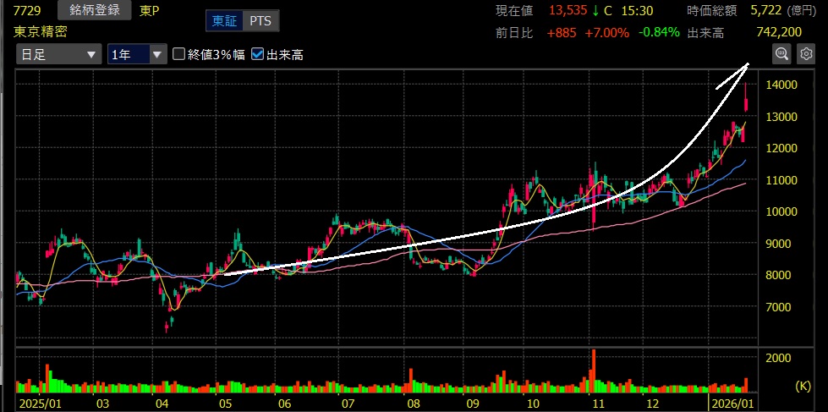Switch to the PTS tab
Image resolution: width=828 pixels, height=412 pixels.
(260, 21)
